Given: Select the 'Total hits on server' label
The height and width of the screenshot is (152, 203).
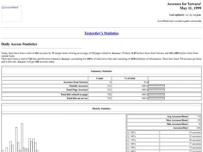Looking at the screenshot, I should pos(77,98).
